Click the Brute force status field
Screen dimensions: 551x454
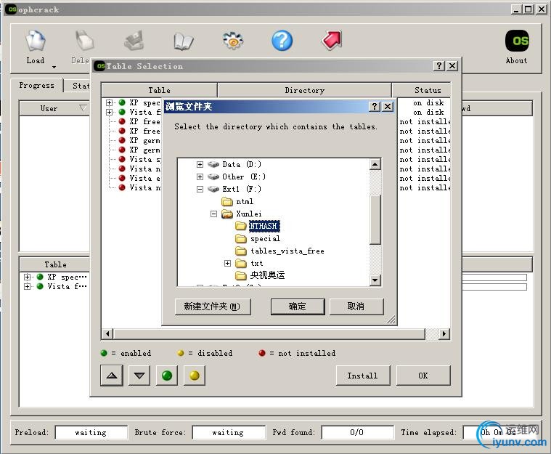[x=229, y=432]
